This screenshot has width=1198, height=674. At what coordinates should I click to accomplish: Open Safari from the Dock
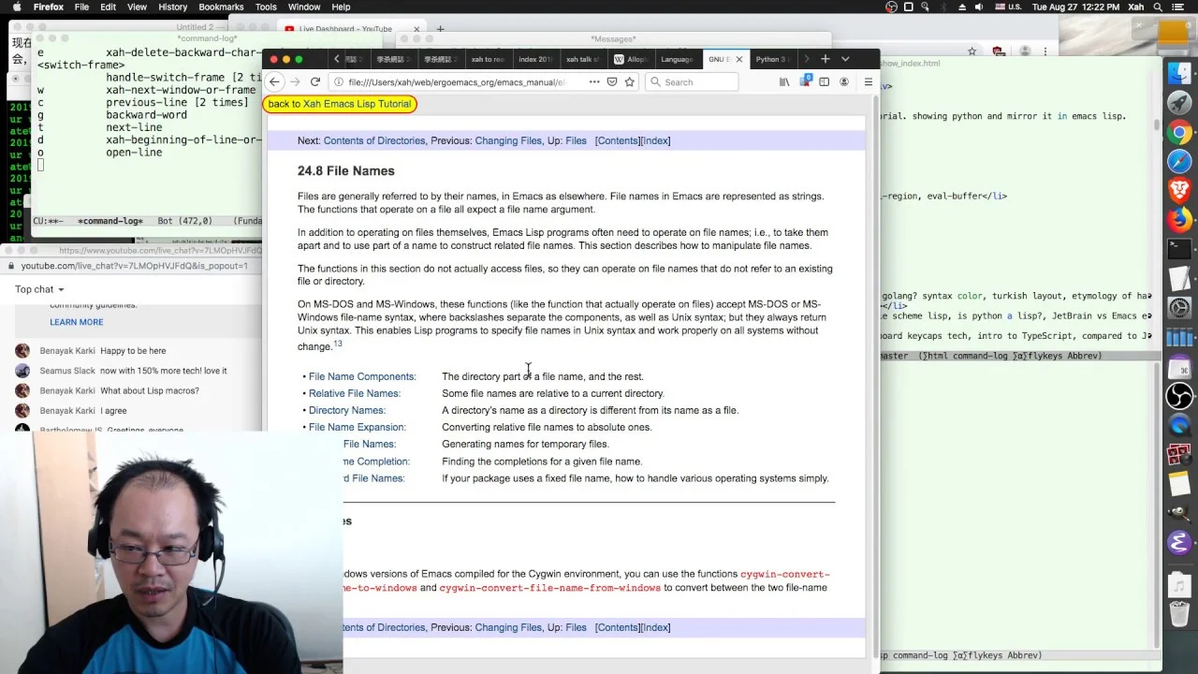coord(1179,161)
